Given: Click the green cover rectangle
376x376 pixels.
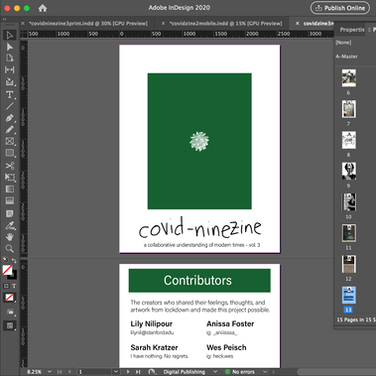Looking at the screenshot, I should point(199,141).
